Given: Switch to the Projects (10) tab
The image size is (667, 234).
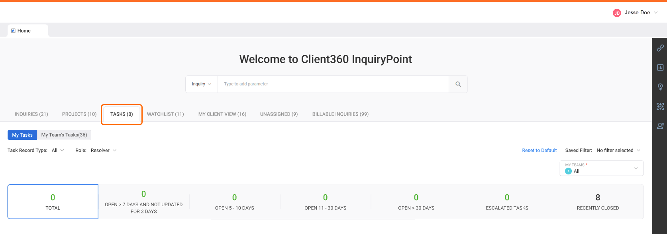Looking at the screenshot, I should pos(79,114).
